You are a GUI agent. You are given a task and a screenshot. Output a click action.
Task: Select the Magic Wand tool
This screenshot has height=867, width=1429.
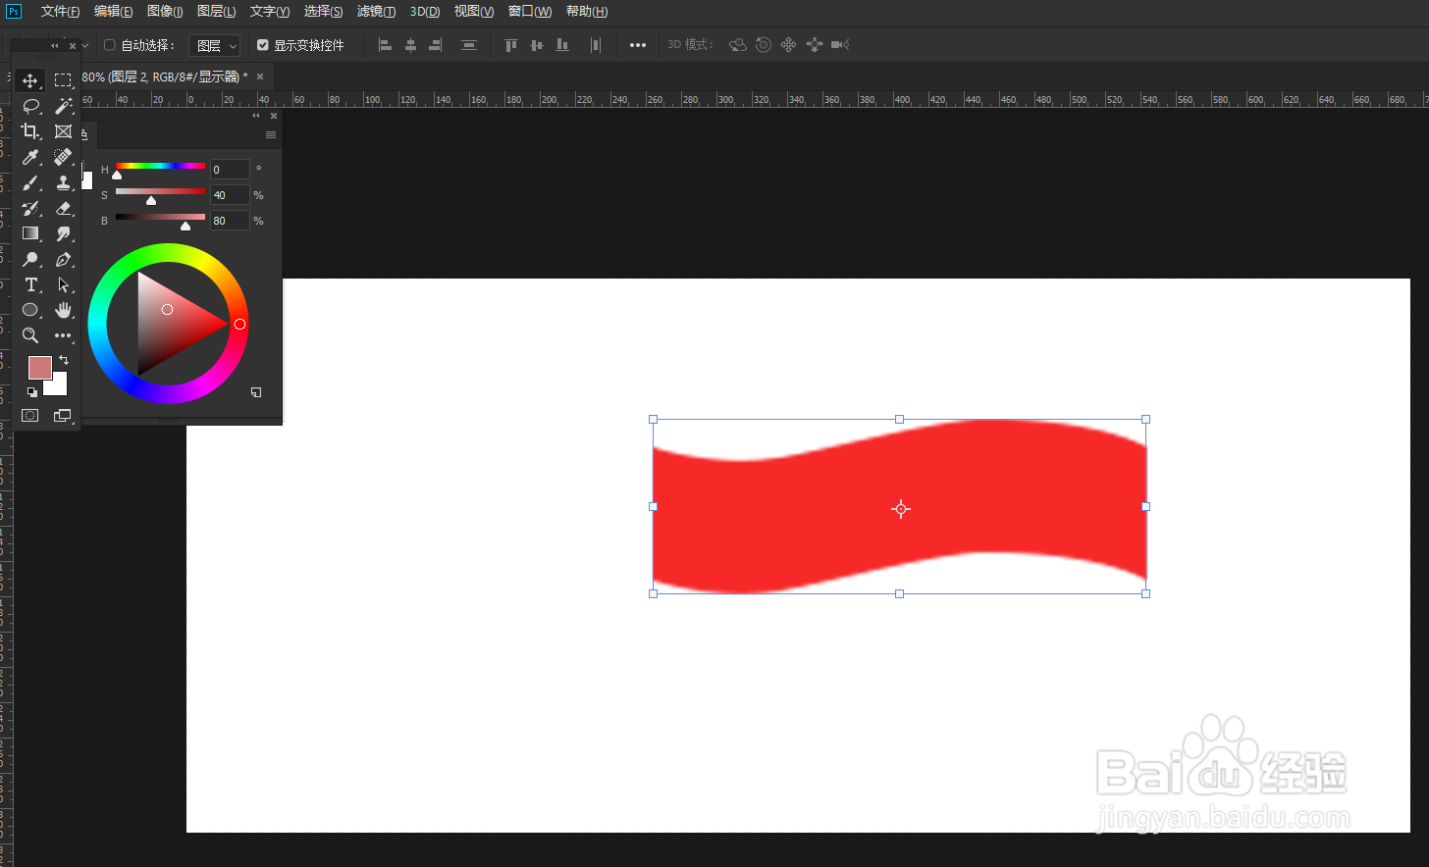point(63,106)
